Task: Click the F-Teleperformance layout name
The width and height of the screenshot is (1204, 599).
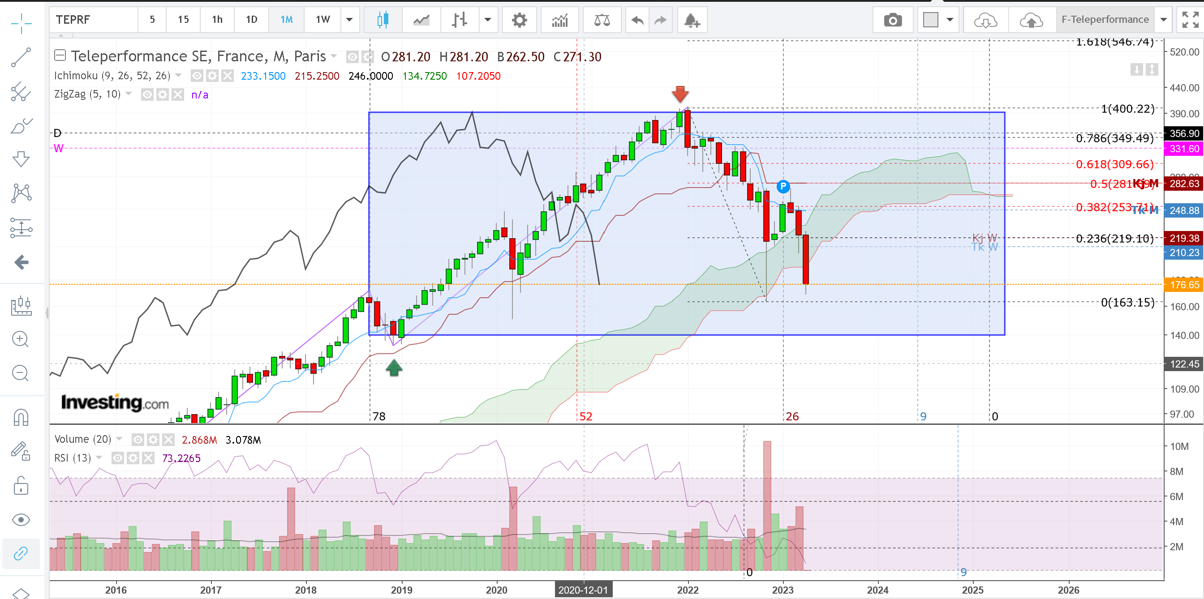Action: point(1105,20)
